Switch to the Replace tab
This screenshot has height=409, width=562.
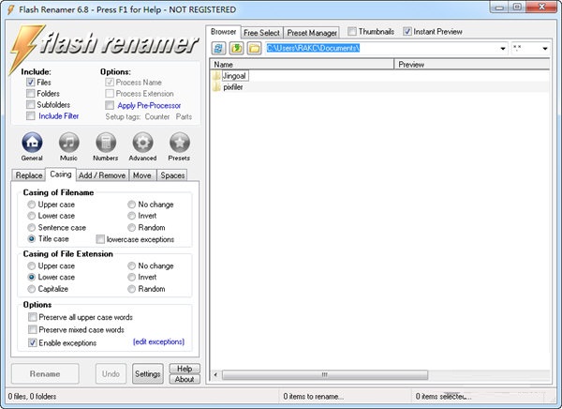tap(29, 175)
